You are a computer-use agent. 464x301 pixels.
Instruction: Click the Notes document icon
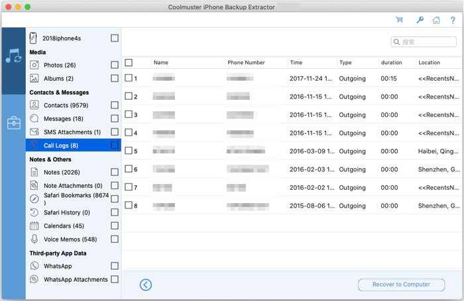(x=34, y=172)
